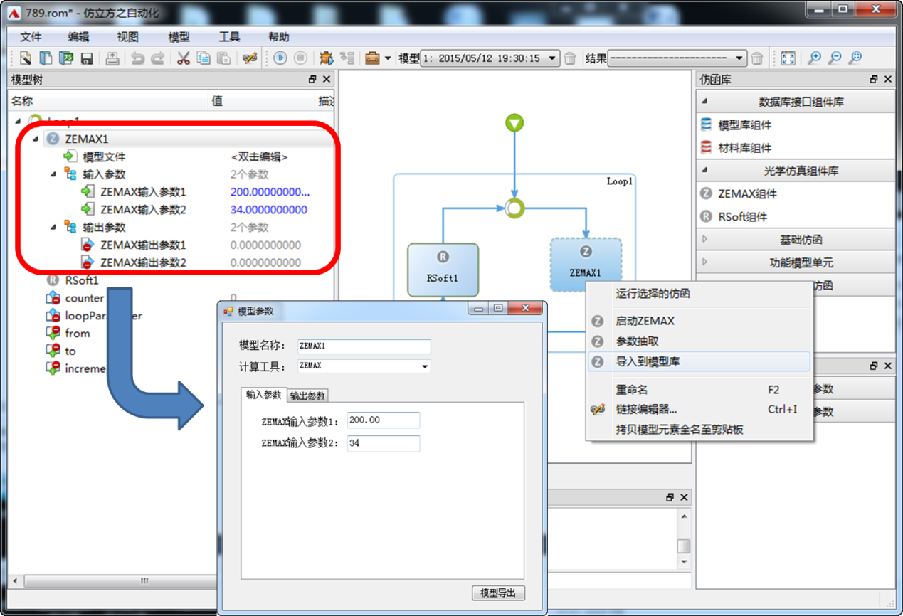The image size is (903, 616).
Task: Click the model tree horizontal scrollbar
Action: pos(144,580)
